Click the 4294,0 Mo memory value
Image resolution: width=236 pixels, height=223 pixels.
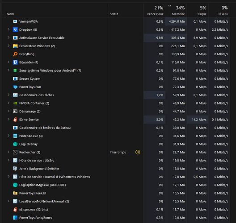click(177, 21)
